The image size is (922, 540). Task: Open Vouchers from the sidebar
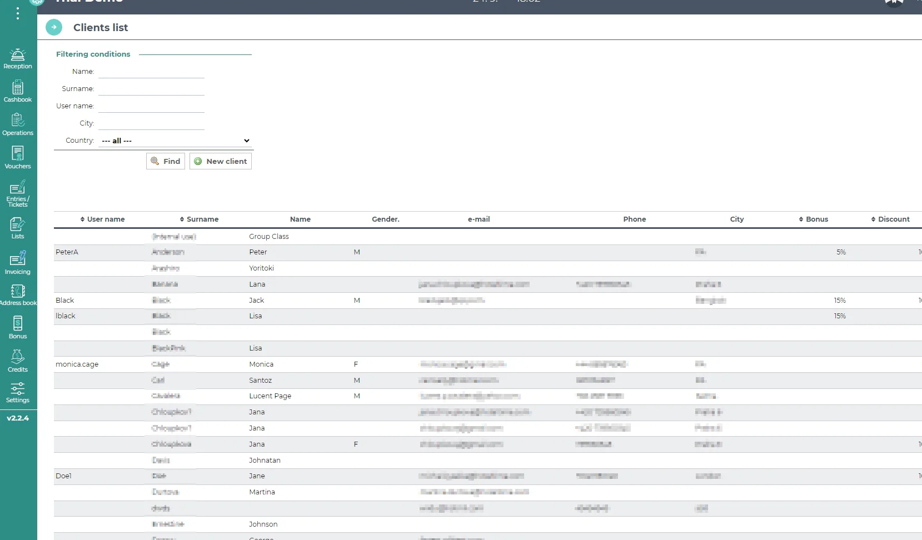18,158
